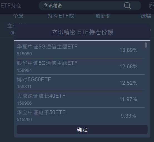Click fund code 159994
This screenshot has width=154, height=142.
click(24, 70)
